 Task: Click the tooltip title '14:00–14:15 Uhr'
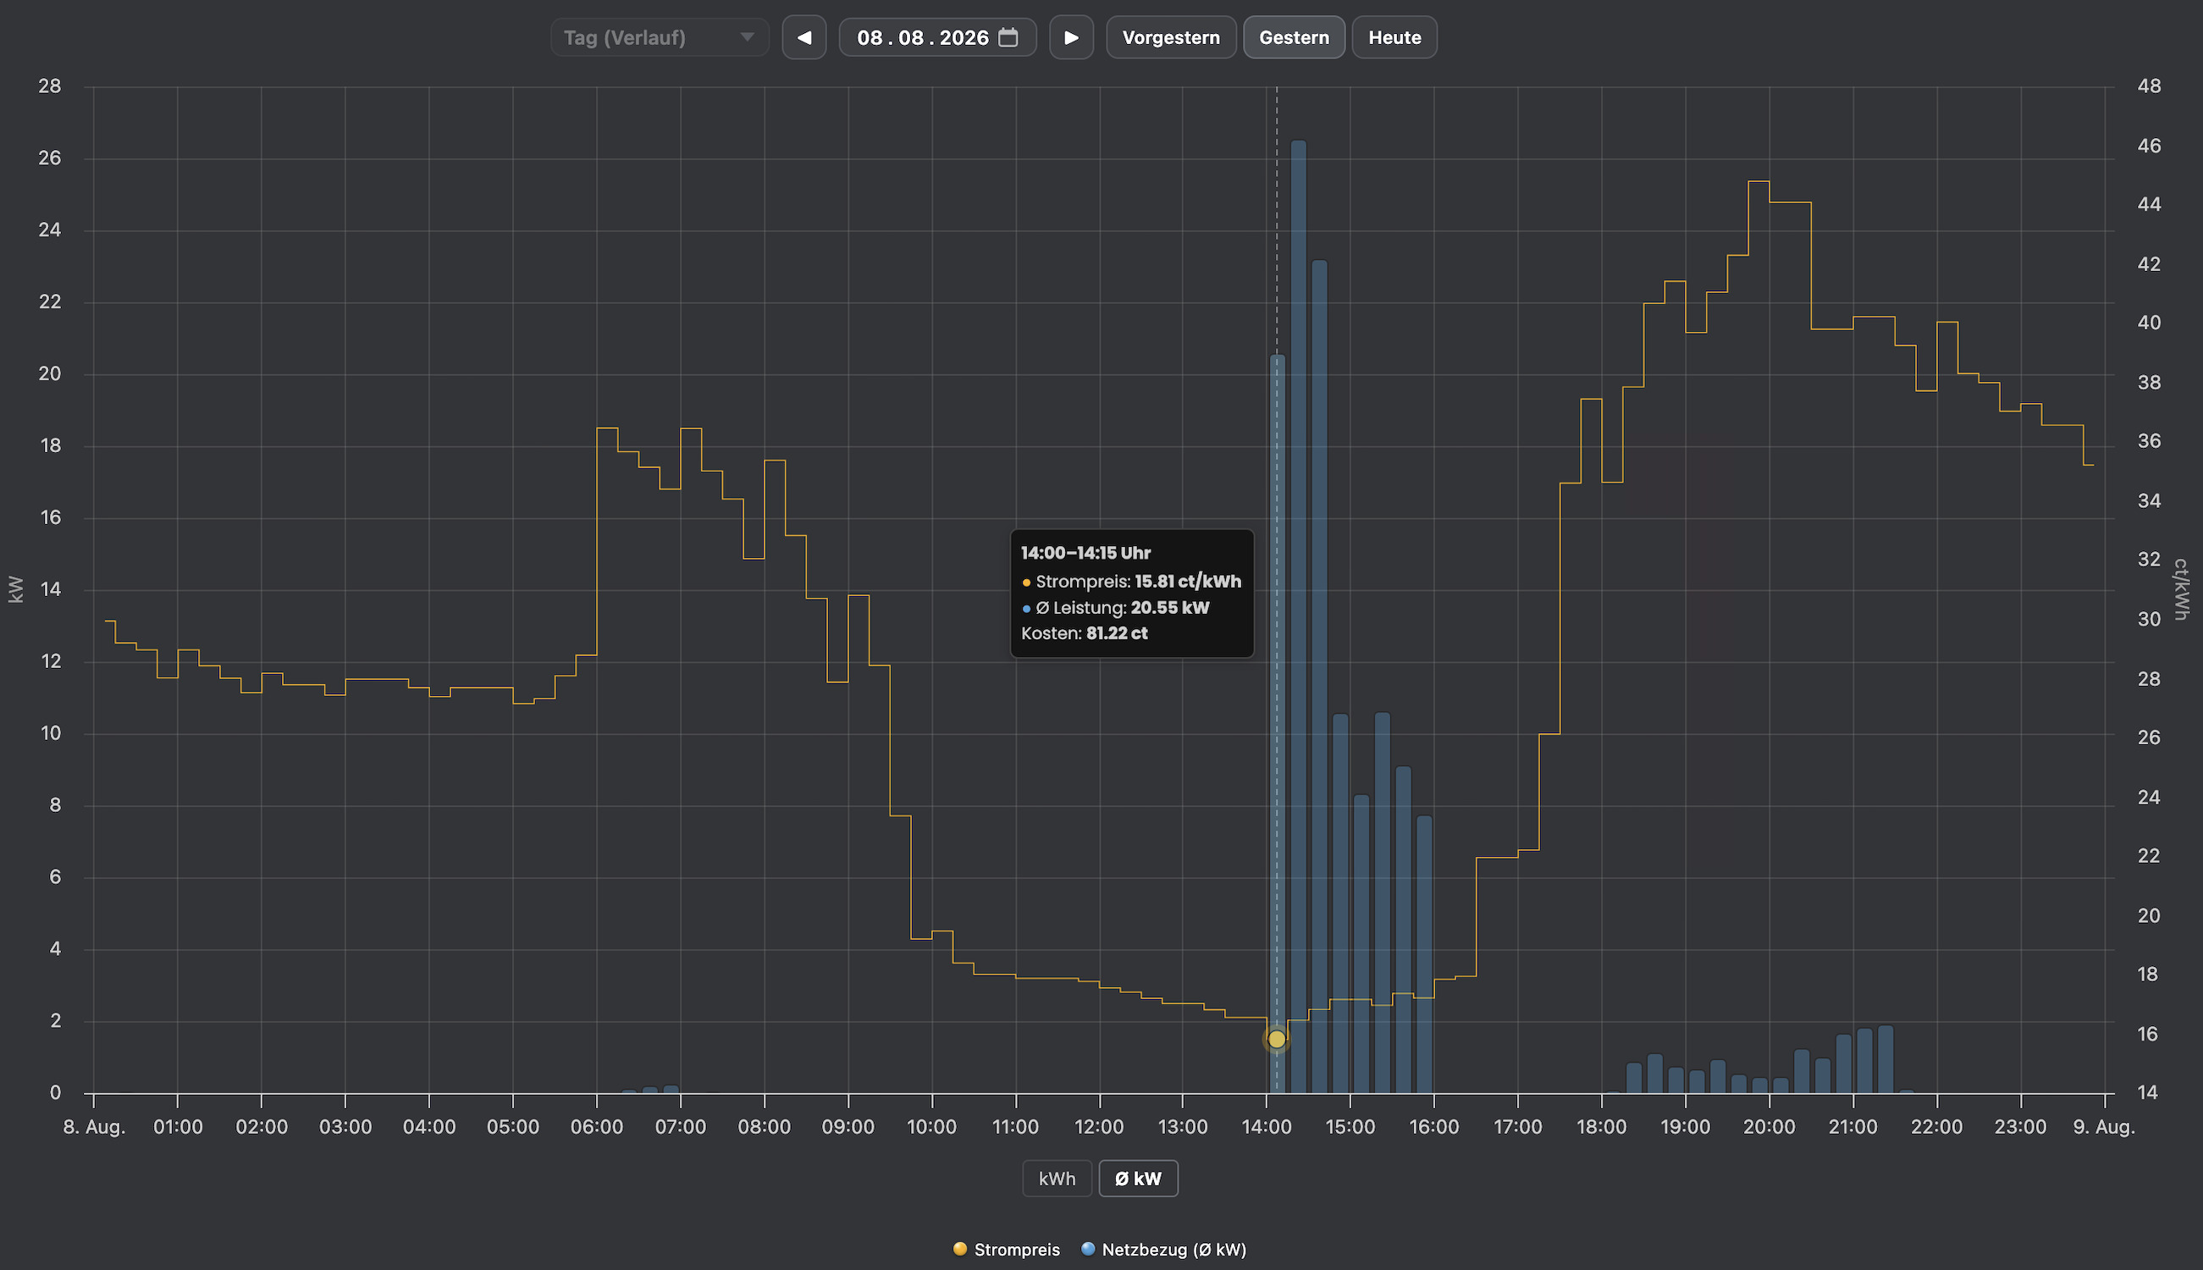[1085, 553]
